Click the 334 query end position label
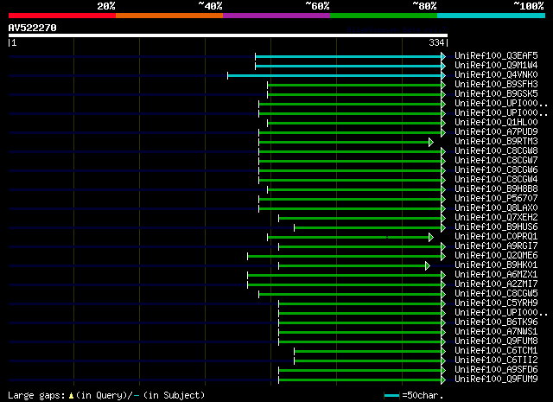The image size is (553, 402). pyautogui.click(x=436, y=42)
